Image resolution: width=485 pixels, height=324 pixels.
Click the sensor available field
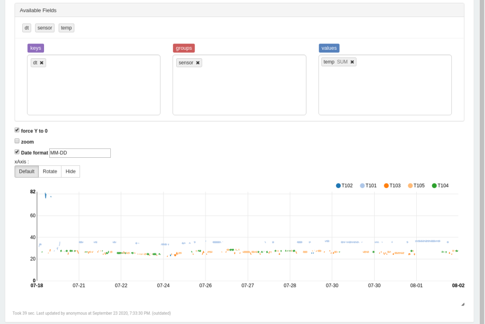[45, 28]
